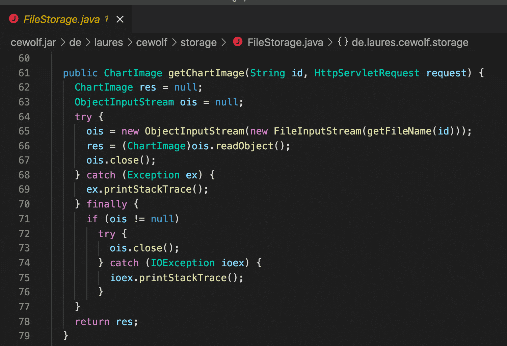Click the HttpServletRequest parameter type in the code

pyautogui.click(x=367, y=73)
